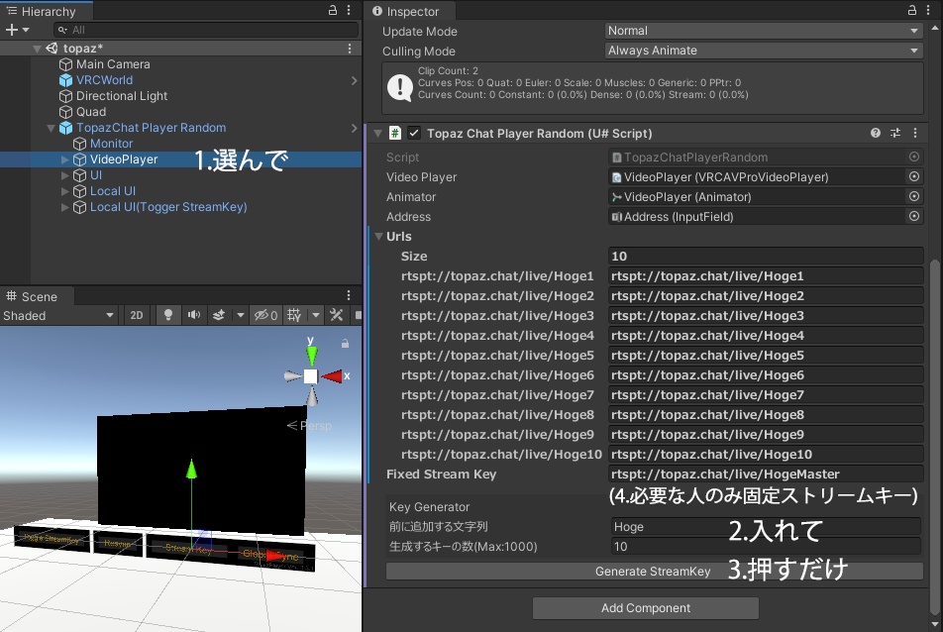Edit the Hoge10 URL value field
The width and height of the screenshot is (943, 632).
click(x=766, y=455)
